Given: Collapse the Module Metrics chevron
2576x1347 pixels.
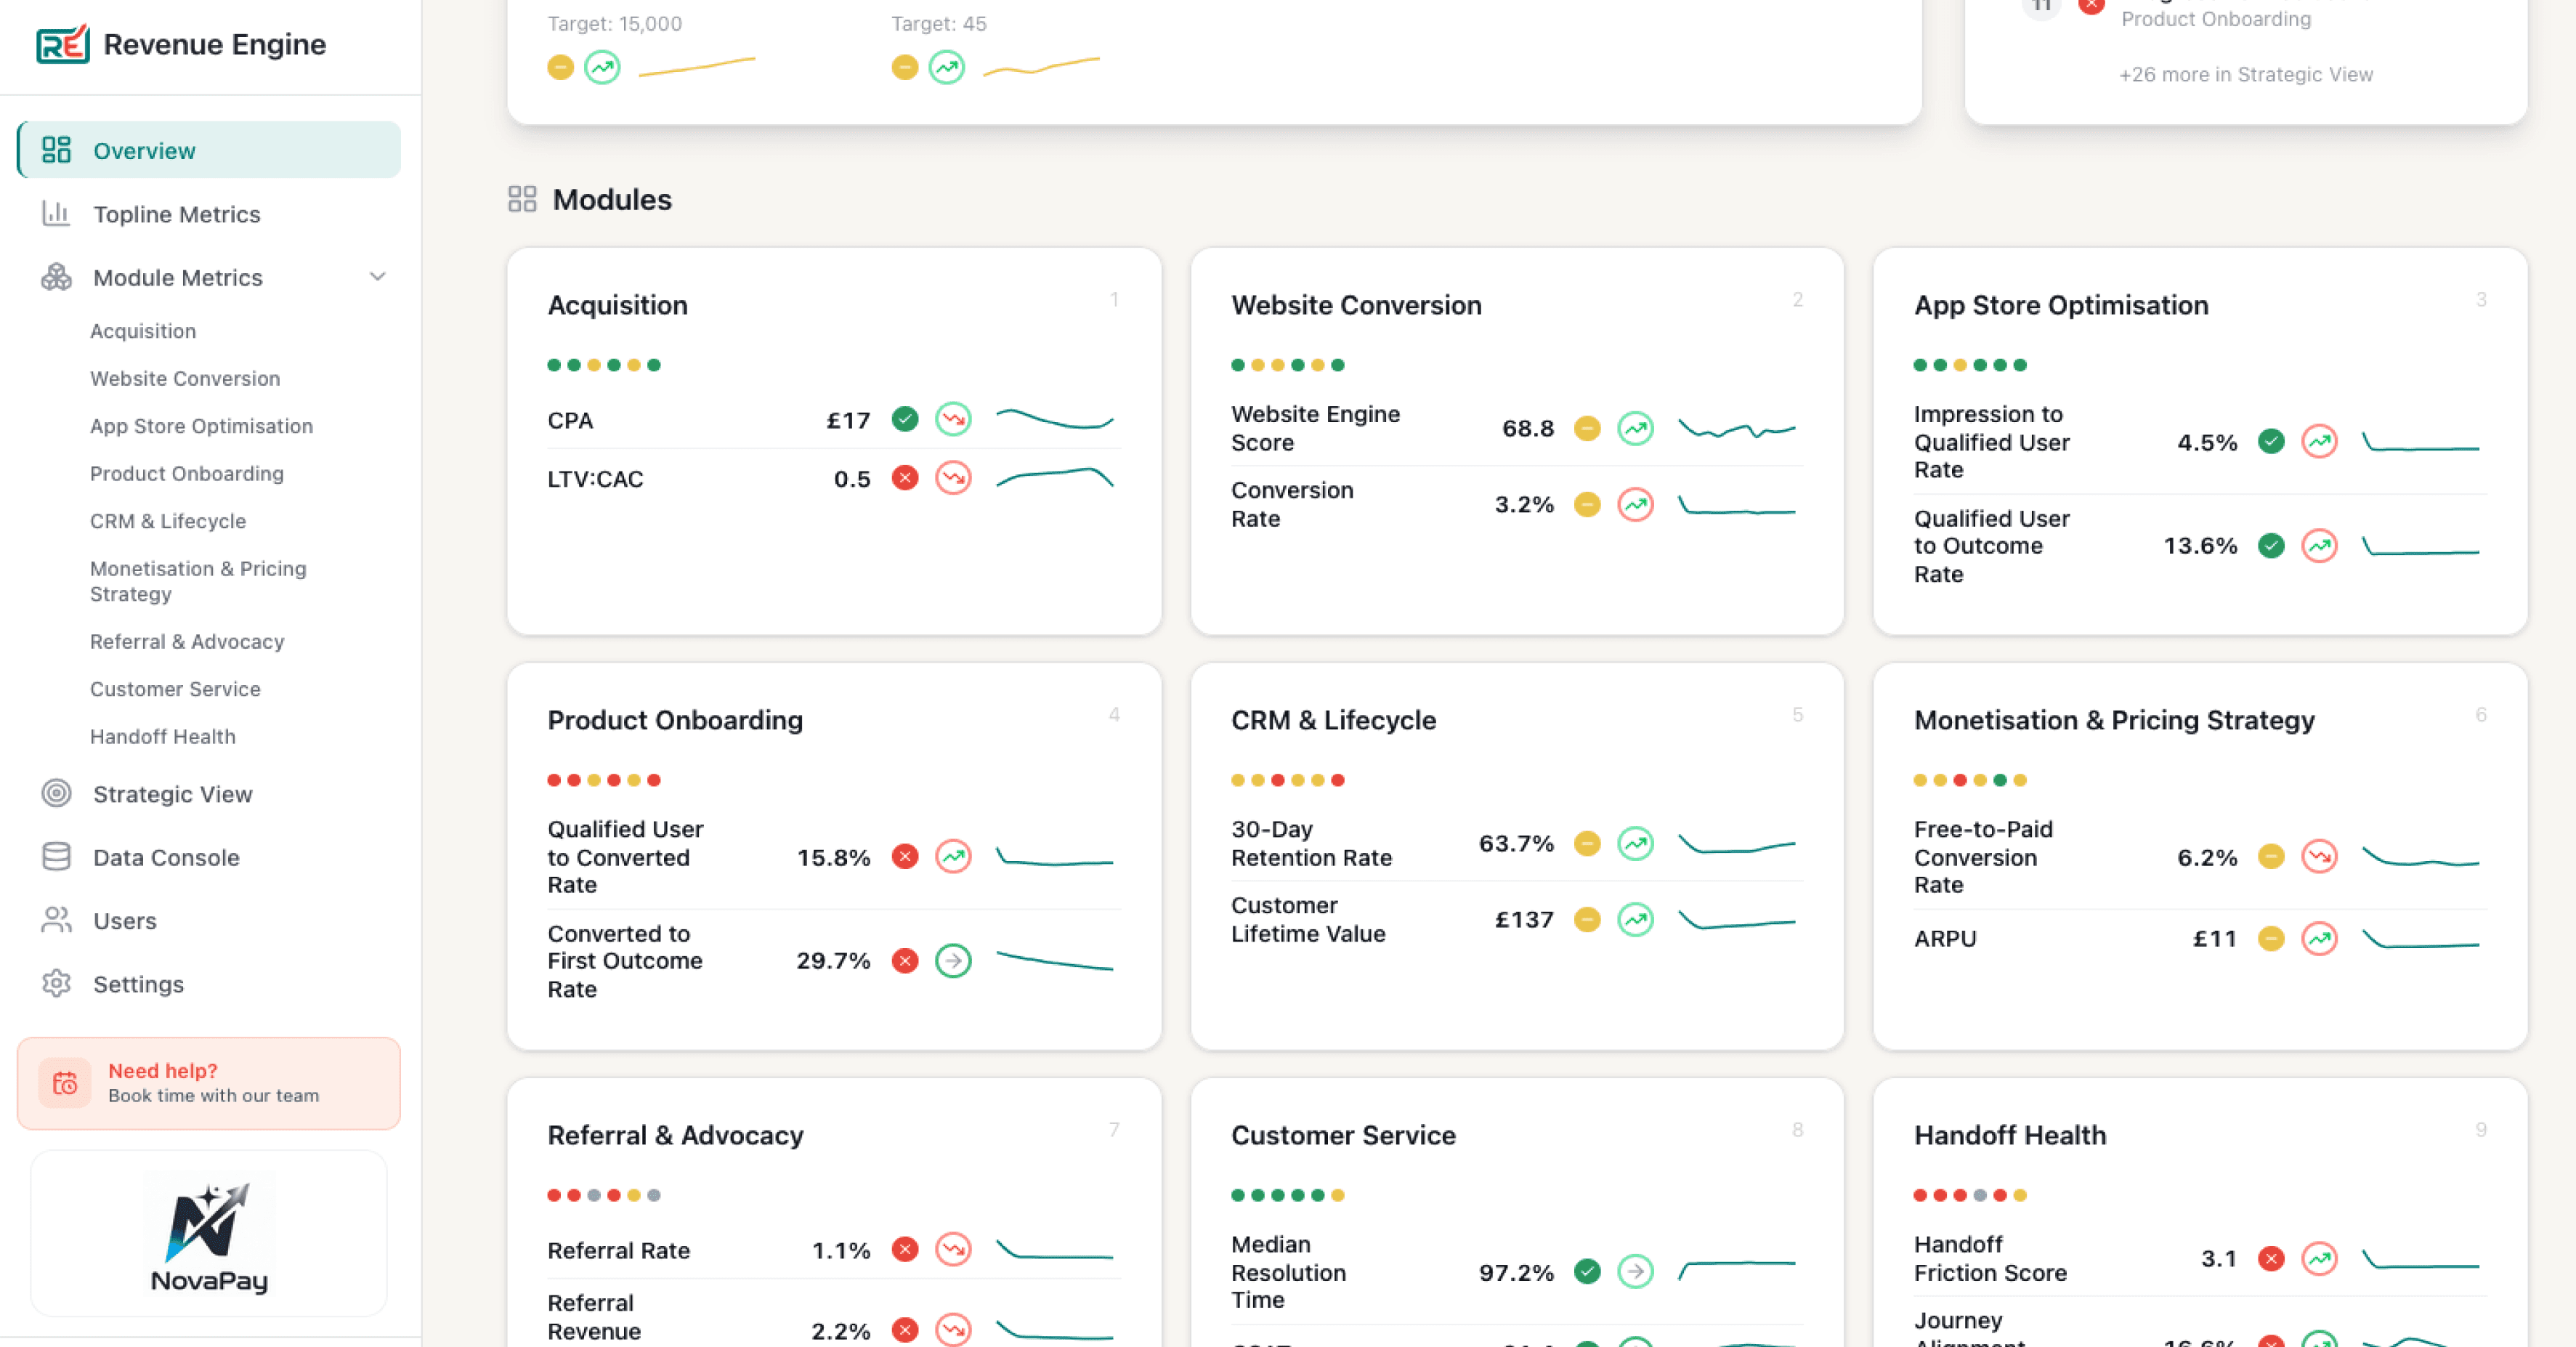Looking at the screenshot, I should [x=377, y=277].
